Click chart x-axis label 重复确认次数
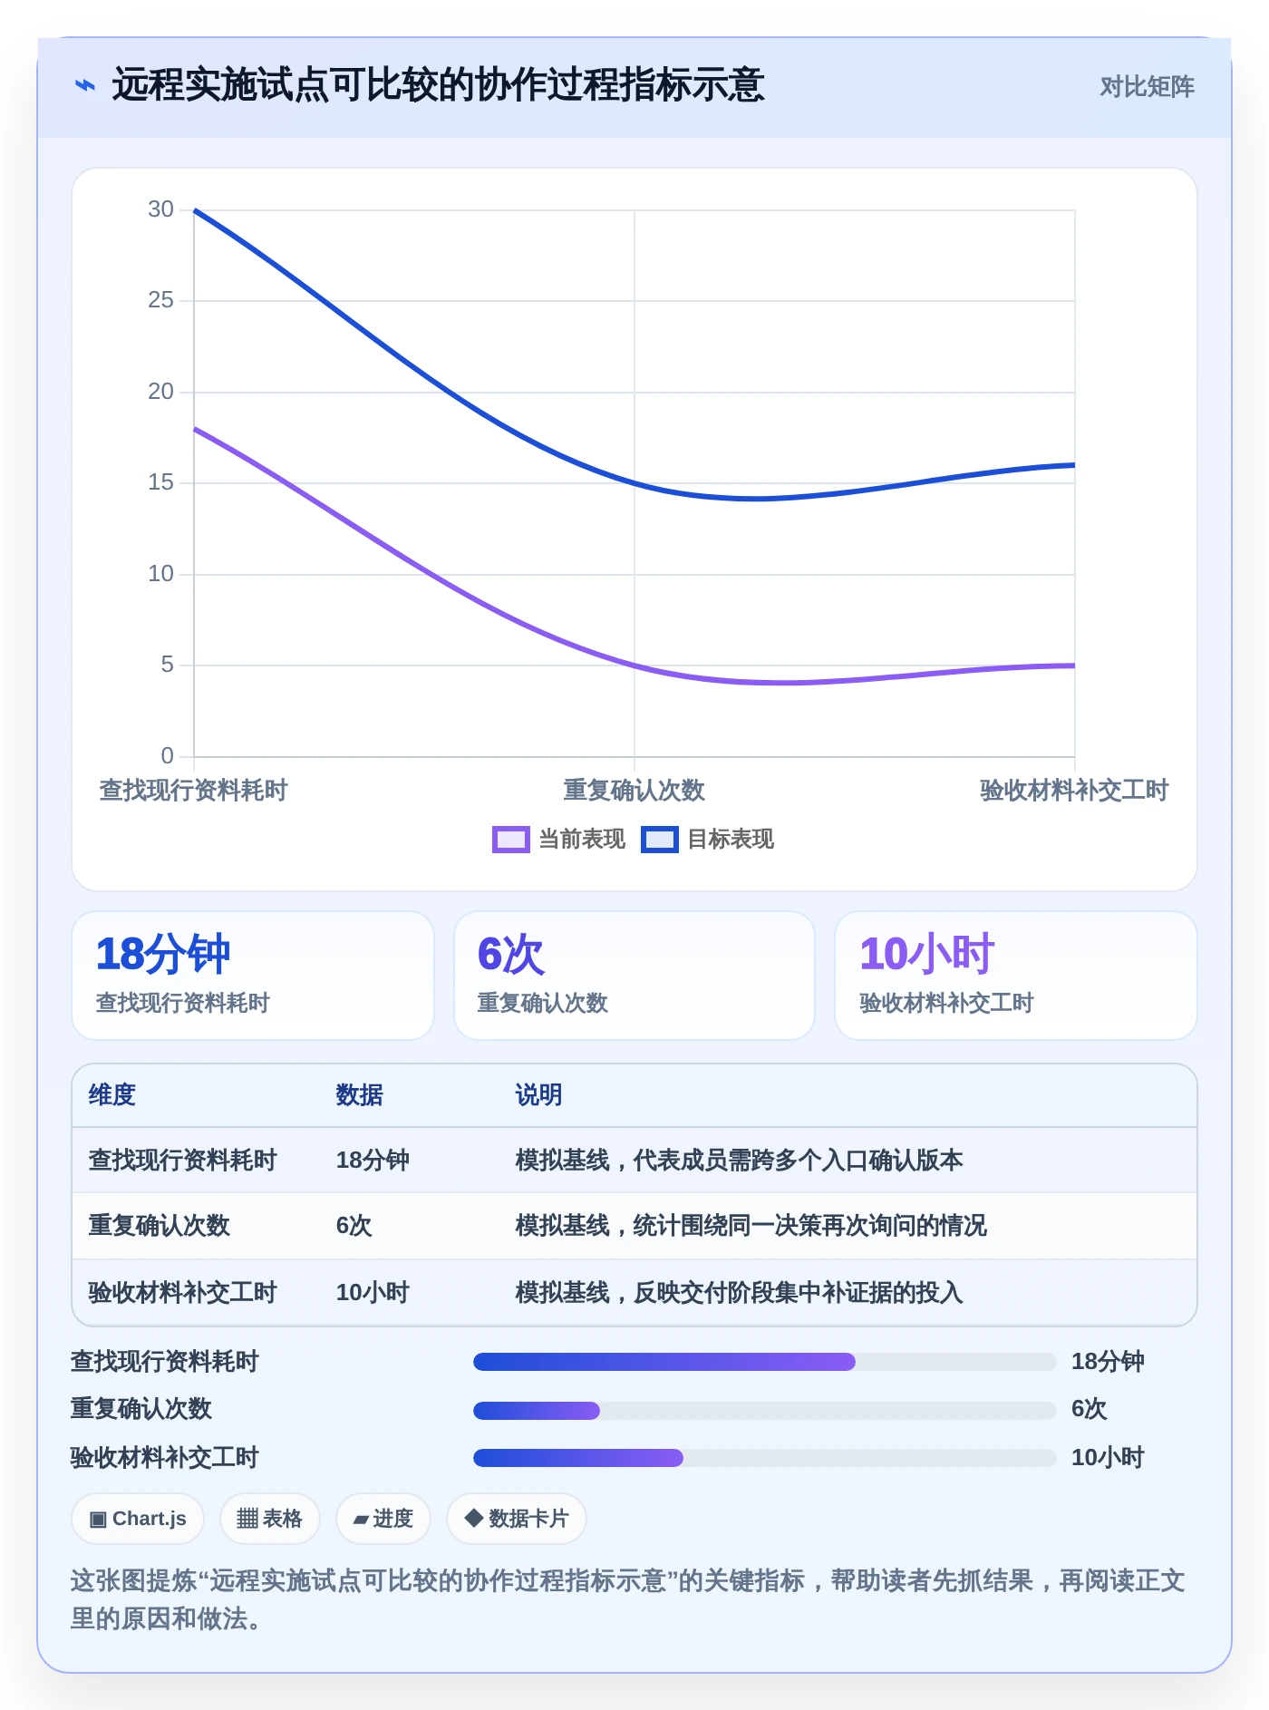The height and width of the screenshot is (1710, 1269). (634, 791)
